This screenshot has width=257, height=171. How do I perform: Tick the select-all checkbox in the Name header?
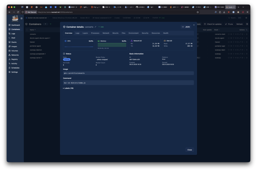[x=27, y=30]
